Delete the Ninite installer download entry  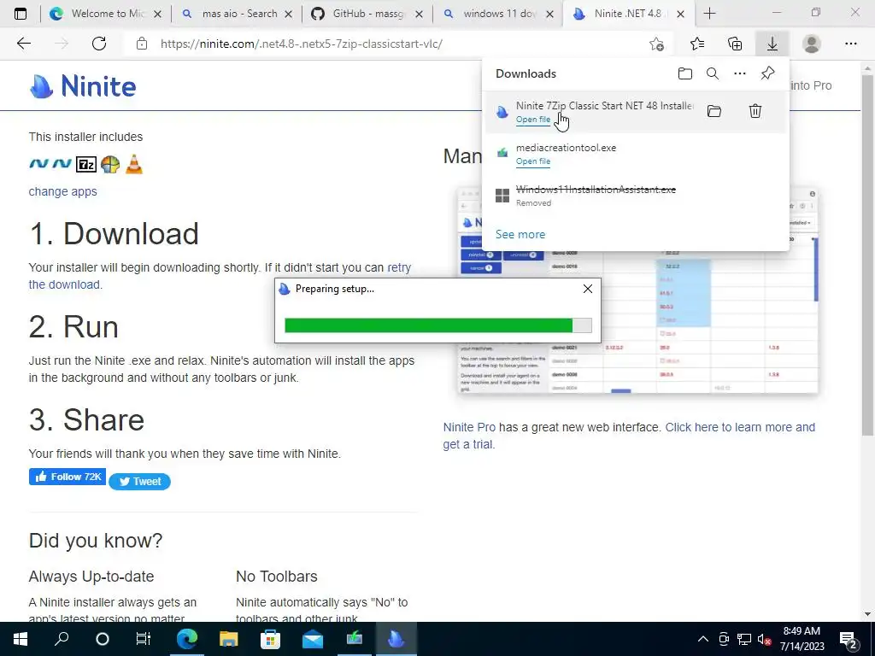tap(755, 111)
